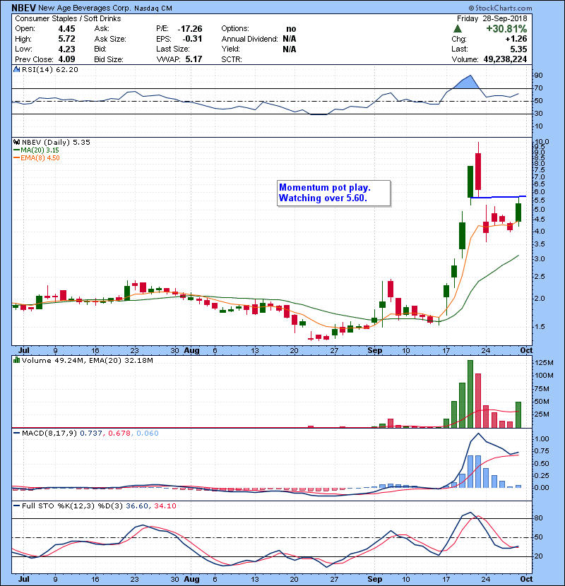Screen dimensions: 565x586
Task: Click the RSI(14) 62.20 reading
Action: tap(49, 69)
